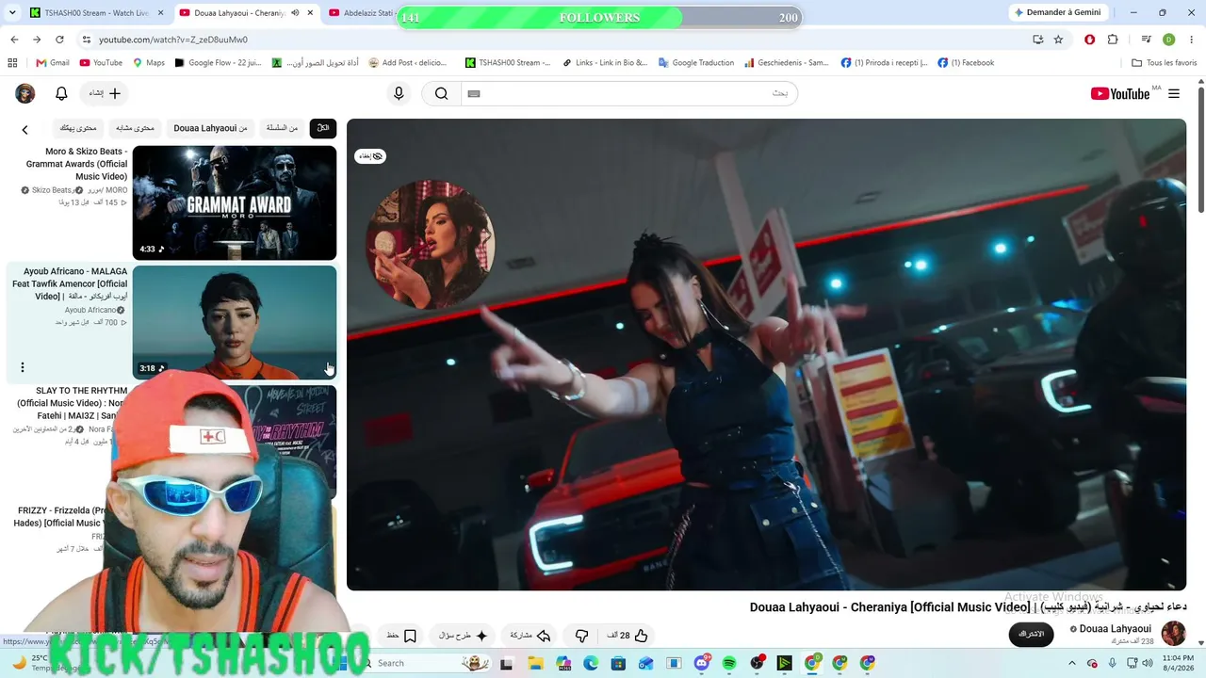Select the 'الكل' filter chip
The image size is (1206, 678).
(323, 128)
